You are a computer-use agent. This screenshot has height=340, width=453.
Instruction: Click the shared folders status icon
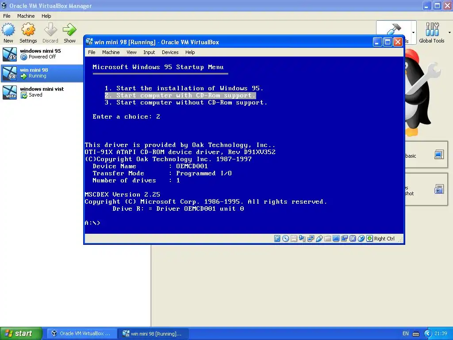coord(327,239)
